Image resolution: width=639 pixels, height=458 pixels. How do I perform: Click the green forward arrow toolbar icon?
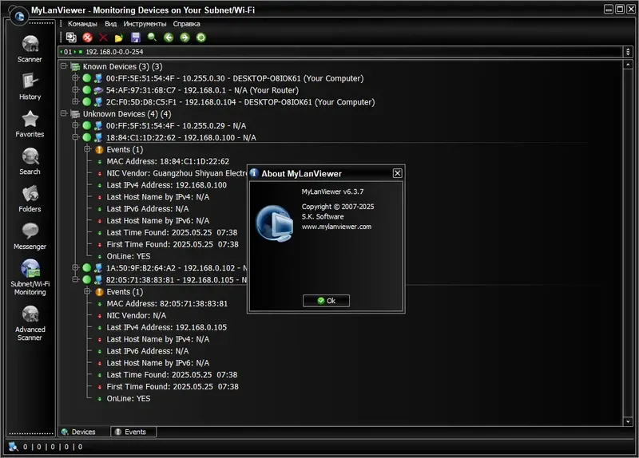pyautogui.click(x=185, y=38)
